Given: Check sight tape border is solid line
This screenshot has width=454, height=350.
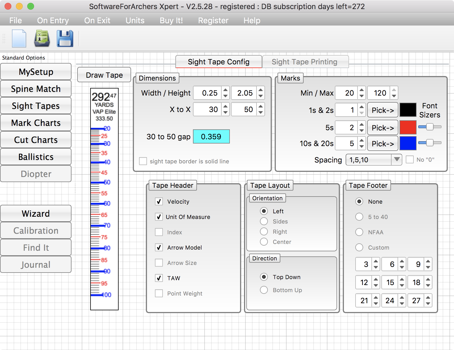Looking at the screenshot, I should [x=143, y=161].
